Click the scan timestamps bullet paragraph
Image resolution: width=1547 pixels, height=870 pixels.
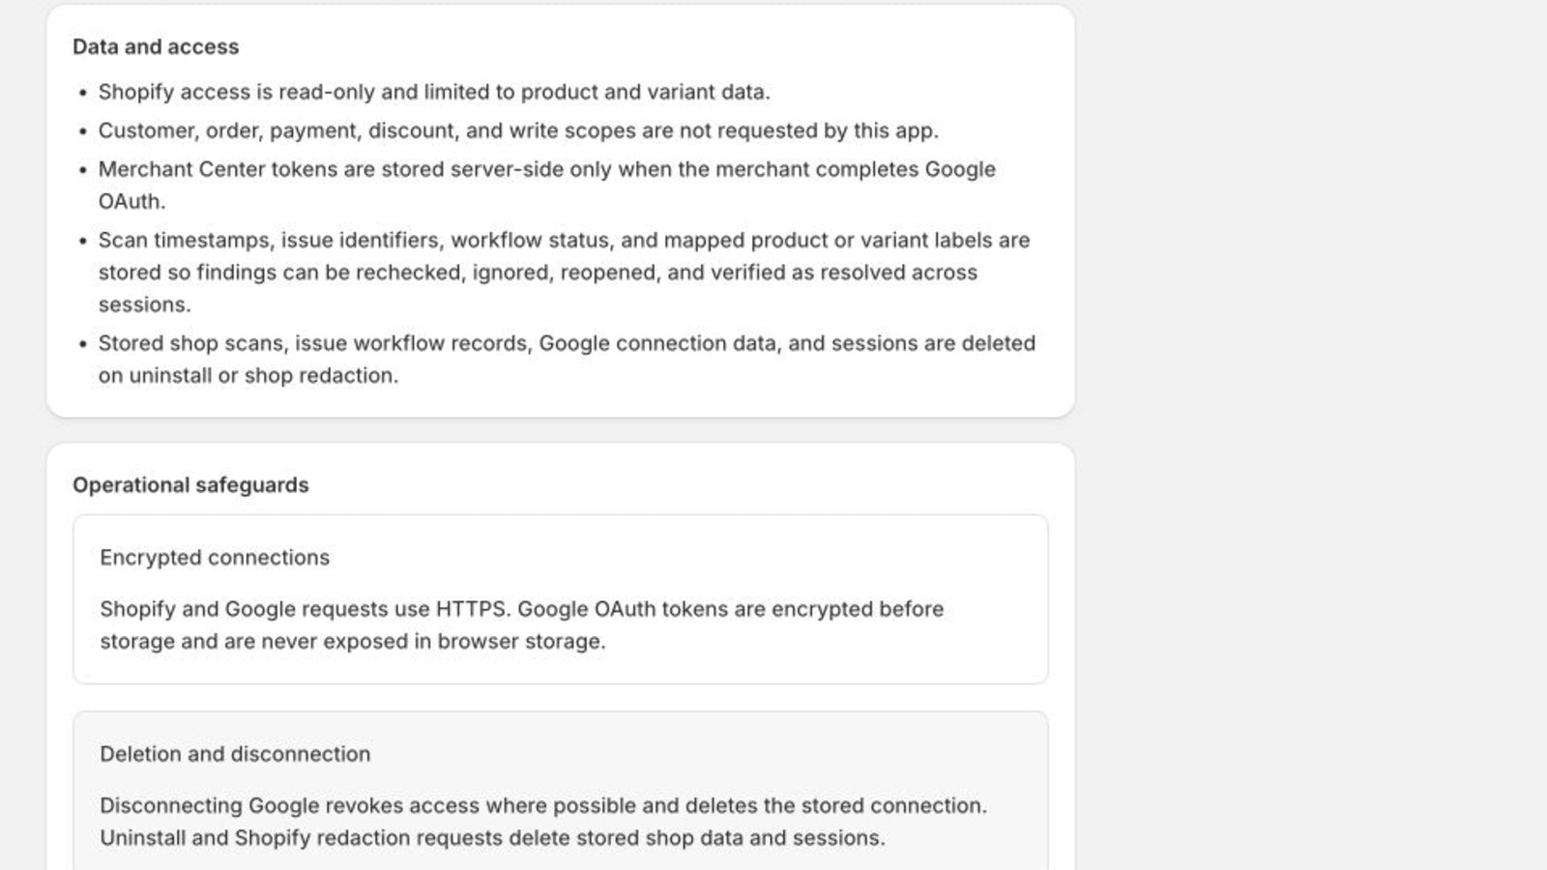(x=564, y=272)
